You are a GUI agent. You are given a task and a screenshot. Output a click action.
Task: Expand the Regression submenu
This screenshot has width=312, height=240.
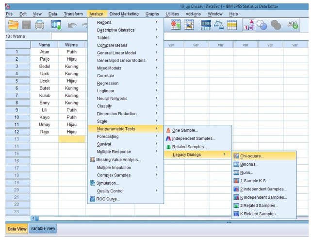[126, 83]
